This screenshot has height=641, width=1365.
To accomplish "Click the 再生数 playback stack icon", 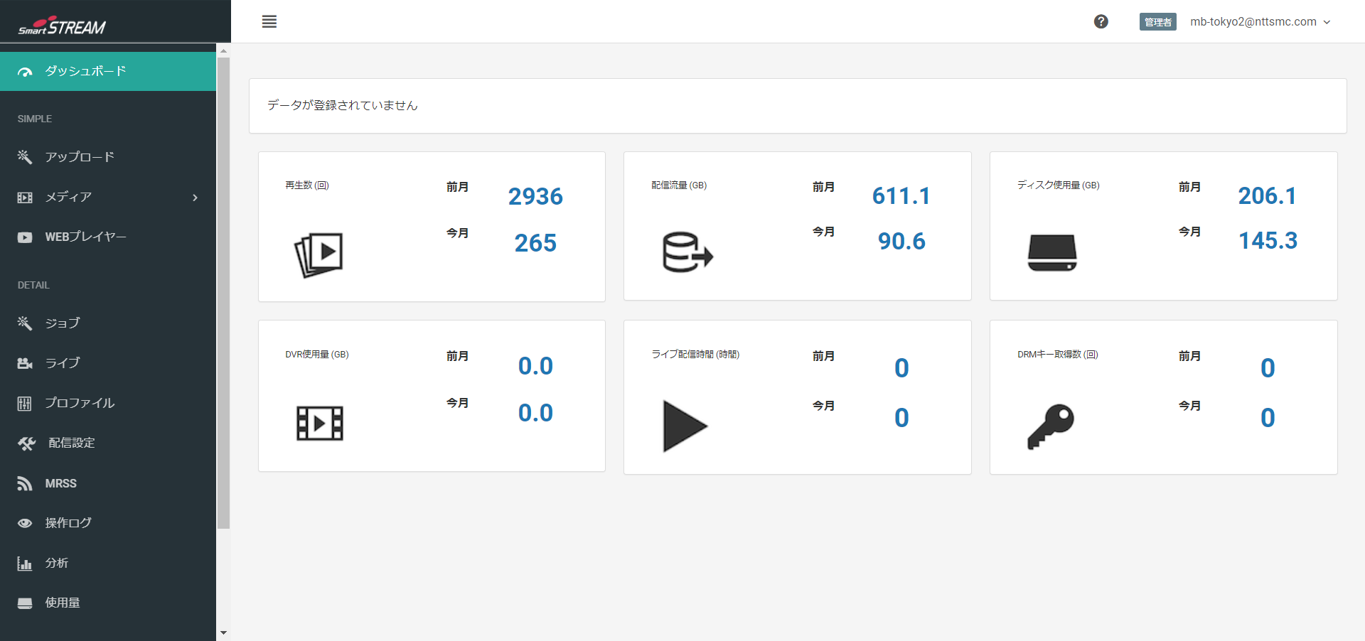I will coord(318,254).
